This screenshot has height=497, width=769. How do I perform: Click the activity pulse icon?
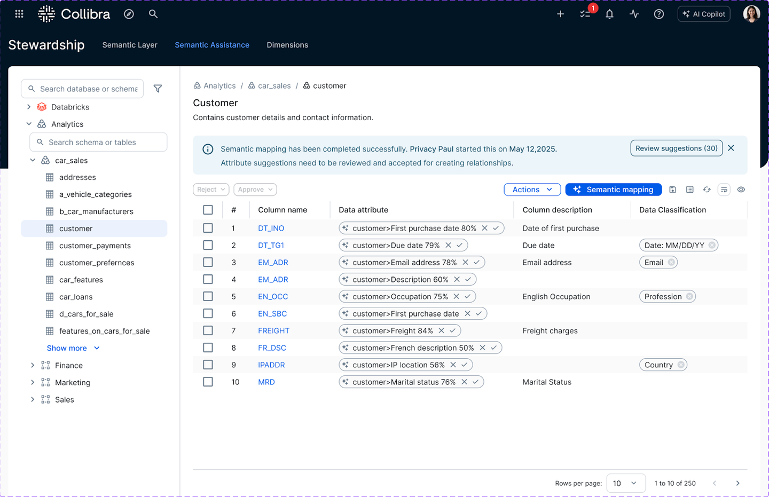pyautogui.click(x=634, y=14)
